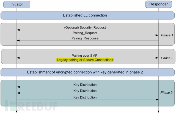176x113 pixels.
Task: Select the Phase 2 label
Action: [x=167, y=58]
